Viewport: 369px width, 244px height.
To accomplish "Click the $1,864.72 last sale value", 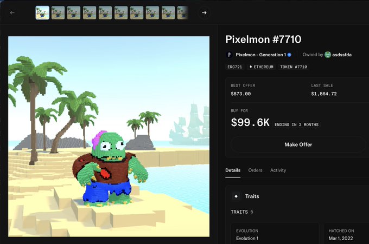I will [324, 94].
